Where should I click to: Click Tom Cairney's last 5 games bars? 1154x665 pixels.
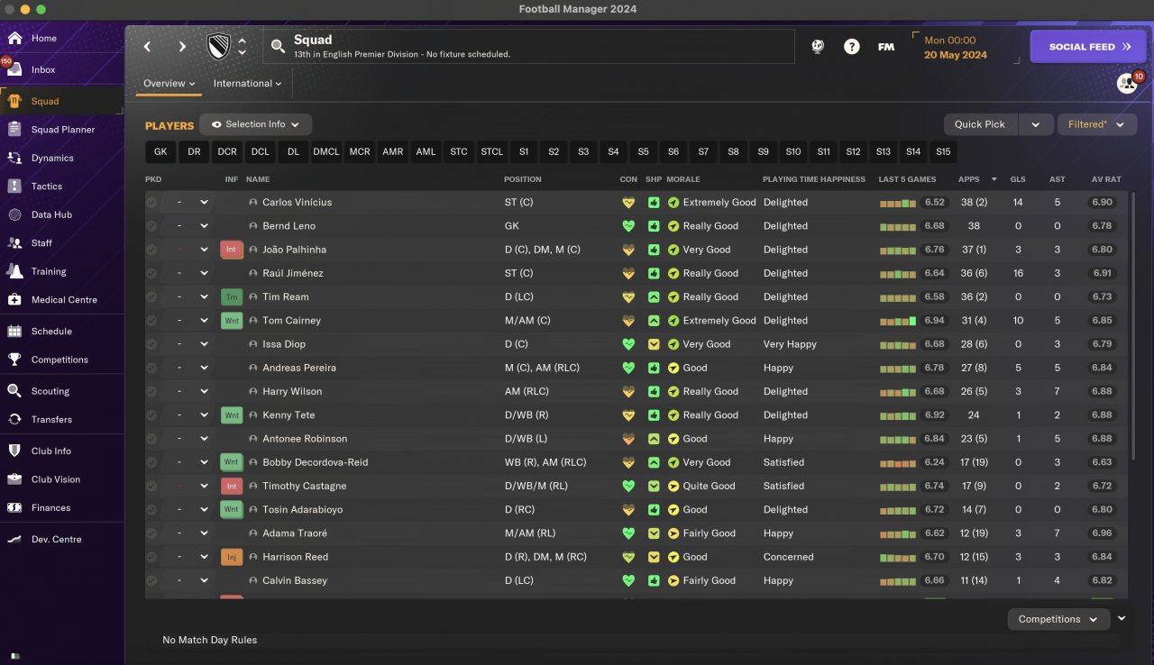898,321
